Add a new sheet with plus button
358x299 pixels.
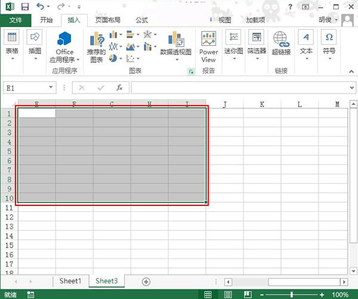146,281
